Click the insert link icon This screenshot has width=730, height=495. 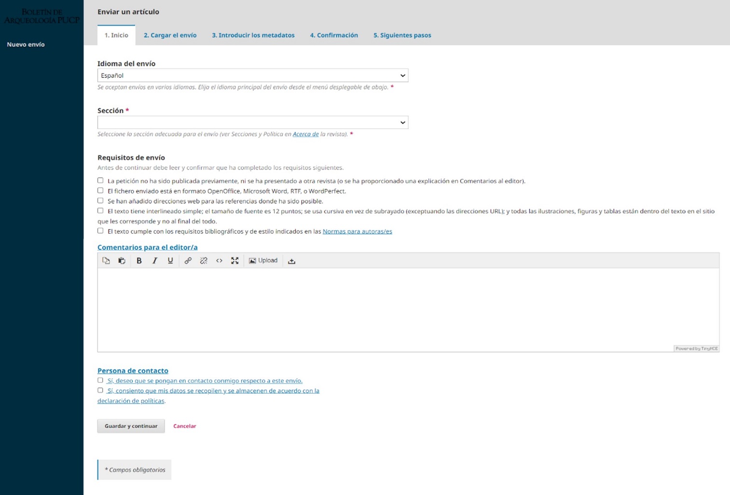point(188,261)
